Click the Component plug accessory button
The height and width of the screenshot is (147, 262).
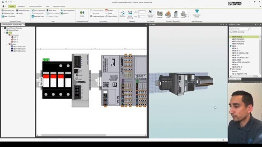[97, 16]
